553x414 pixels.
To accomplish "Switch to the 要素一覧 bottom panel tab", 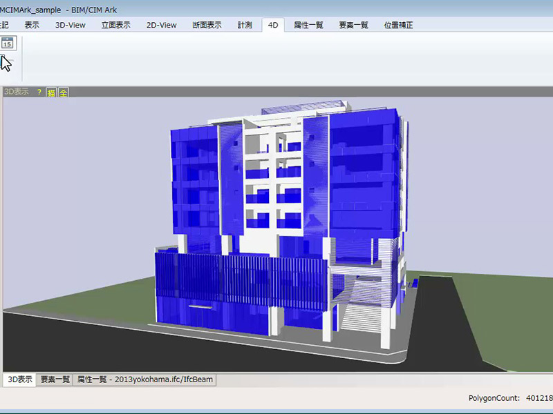I will (x=55, y=379).
